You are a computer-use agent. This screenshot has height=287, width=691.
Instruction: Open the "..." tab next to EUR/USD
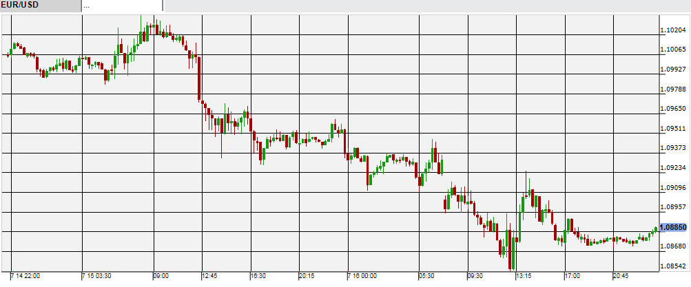tap(123, 6)
